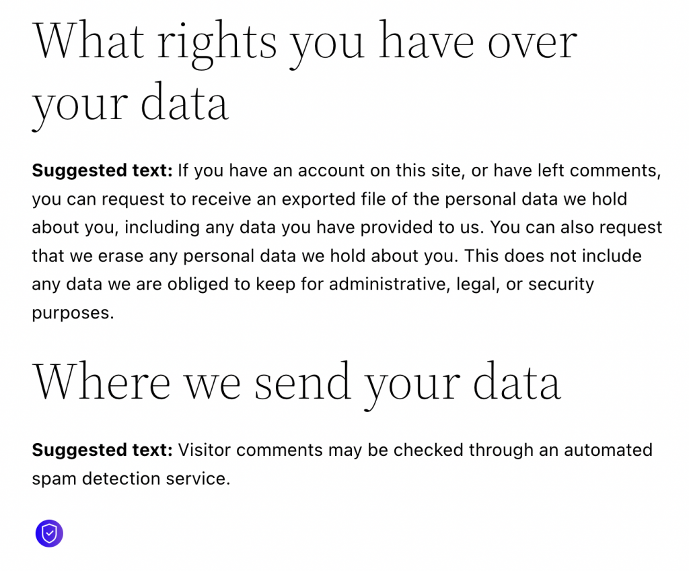
Task: Click the phrase "This does not include"
Action: [553, 256]
